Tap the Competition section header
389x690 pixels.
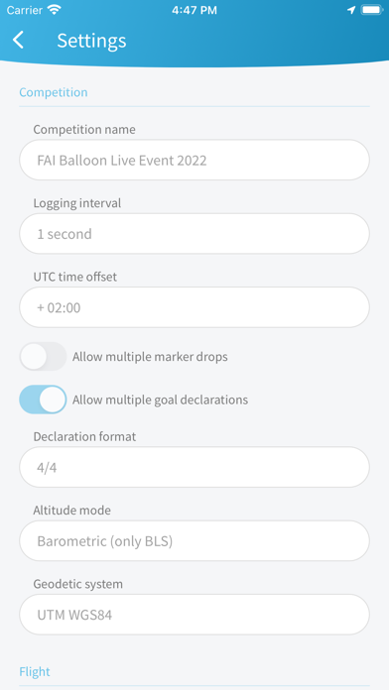point(54,92)
